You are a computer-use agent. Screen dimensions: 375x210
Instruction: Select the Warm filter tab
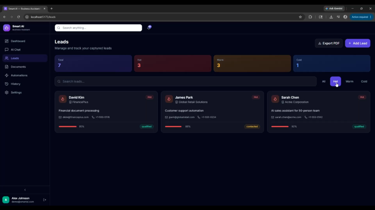349,81
